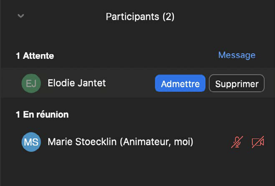Click the participant count "(2)" in title
Viewport: 275px width, 186px height.
tap(168, 17)
